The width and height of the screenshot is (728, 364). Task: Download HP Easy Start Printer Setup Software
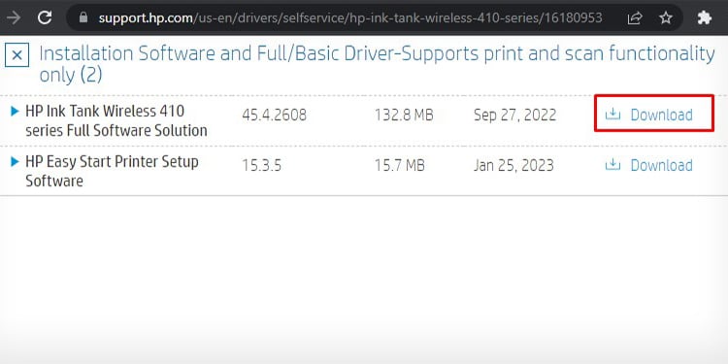click(x=649, y=165)
